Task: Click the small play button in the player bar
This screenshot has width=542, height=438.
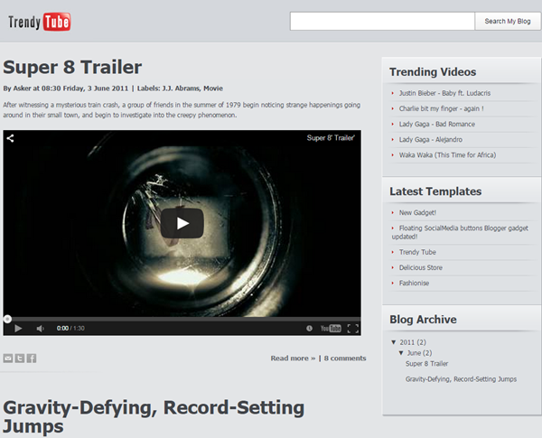Action: [18, 328]
